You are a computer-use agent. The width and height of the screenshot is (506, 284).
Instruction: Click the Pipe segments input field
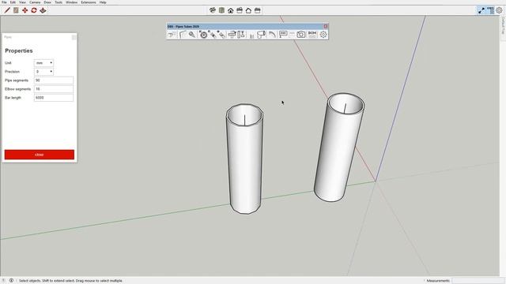pyautogui.click(x=54, y=80)
